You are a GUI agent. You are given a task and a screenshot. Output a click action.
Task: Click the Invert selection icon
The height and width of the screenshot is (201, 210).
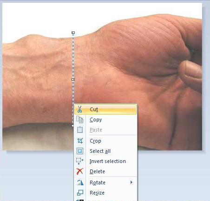79,161
